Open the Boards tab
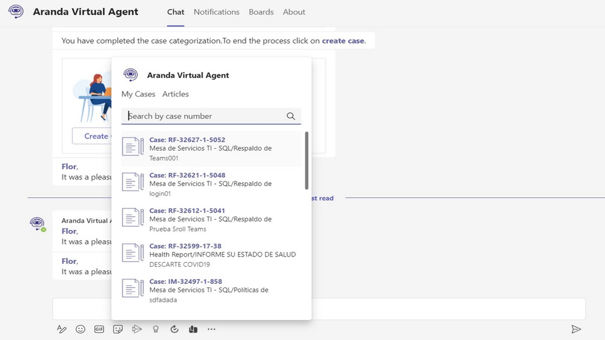The image size is (605, 340). 261,12
